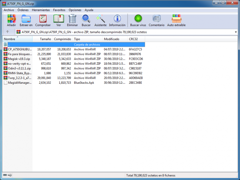Click status text Total 79,190,023 octetos
The image size is (240, 180).
tap(150, 175)
